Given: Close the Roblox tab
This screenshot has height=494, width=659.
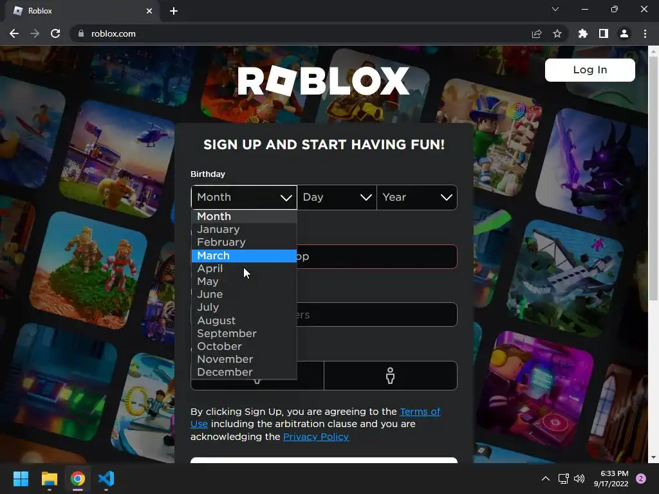Looking at the screenshot, I should click(x=149, y=11).
